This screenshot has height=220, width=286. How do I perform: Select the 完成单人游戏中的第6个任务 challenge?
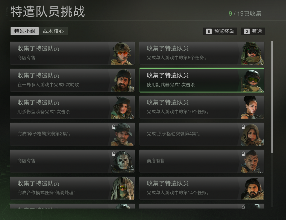202,53
